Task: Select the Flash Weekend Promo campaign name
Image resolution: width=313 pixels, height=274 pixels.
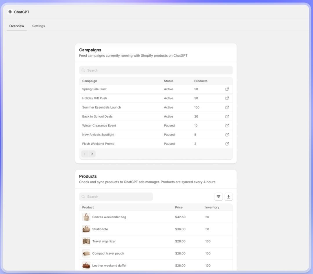Action: point(98,144)
